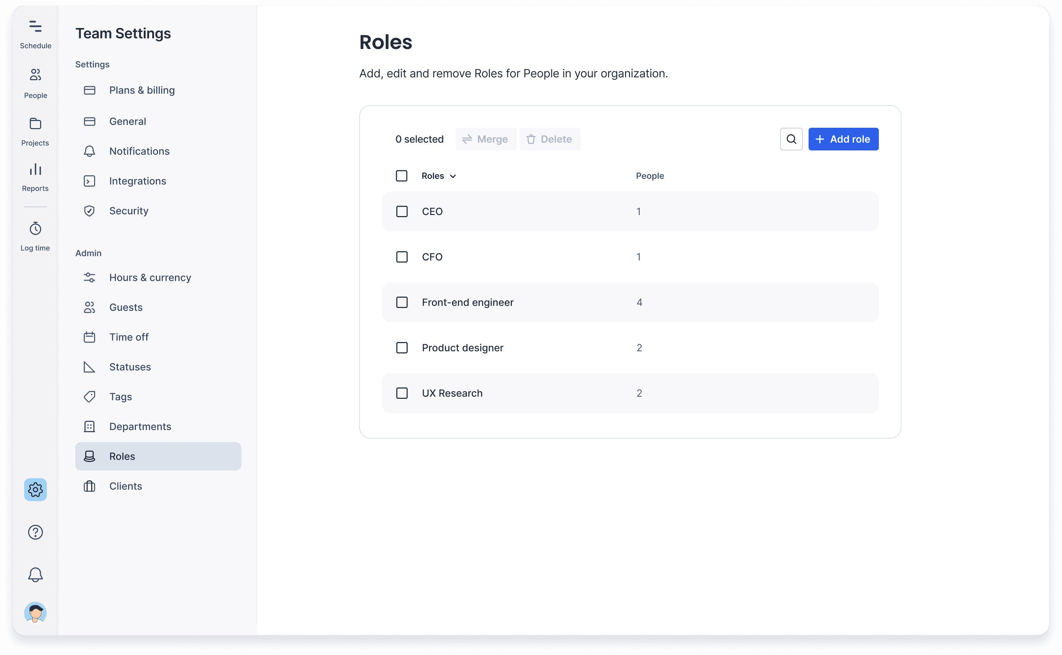The width and height of the screenshot is (1062, 655).
Task: Open the search icon in the Roles panel
Action: [x=791, y=139]
